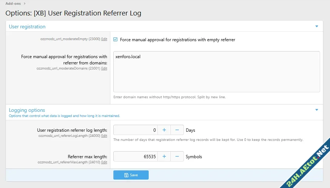Edit the ozzmodz_urrl_refererLogLength option

click(104, 136)
